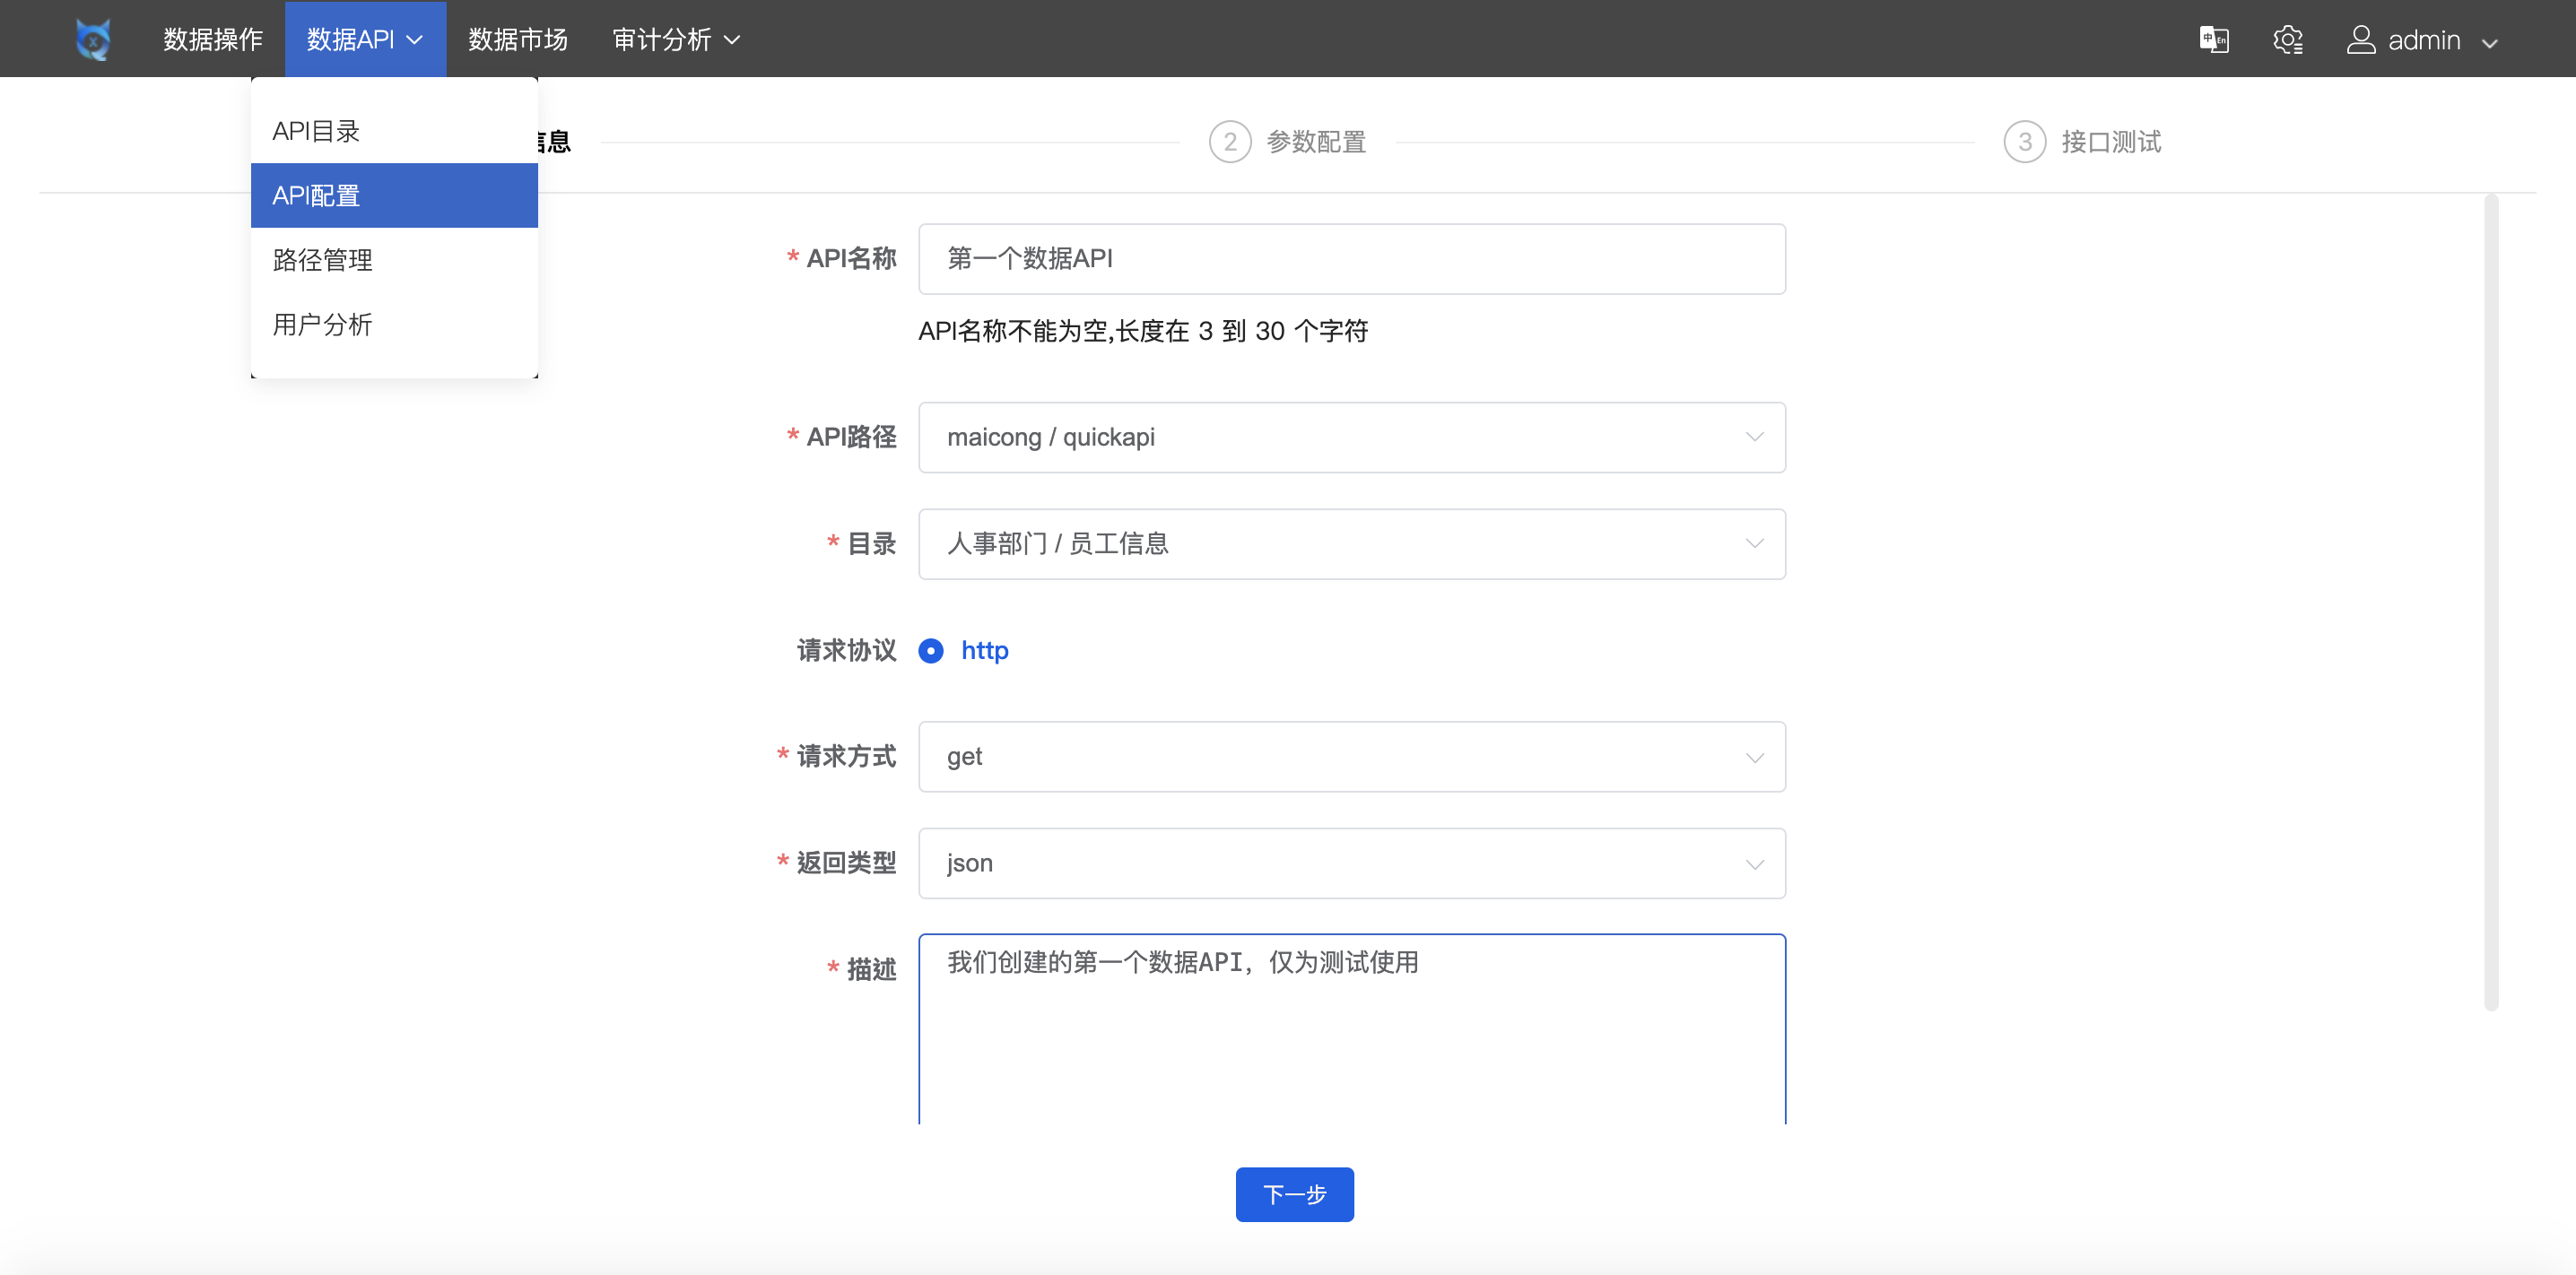
Task: Switch to the 数据操作 navigation tab
Action: click(212, 39)
